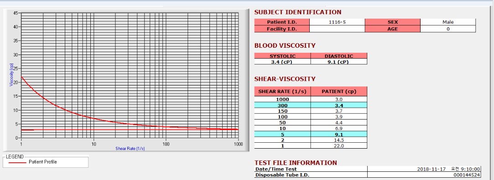Click the patient value 6.9 cell
The height and width of the screenshot is (180, 494).
(x=338, y=129)
